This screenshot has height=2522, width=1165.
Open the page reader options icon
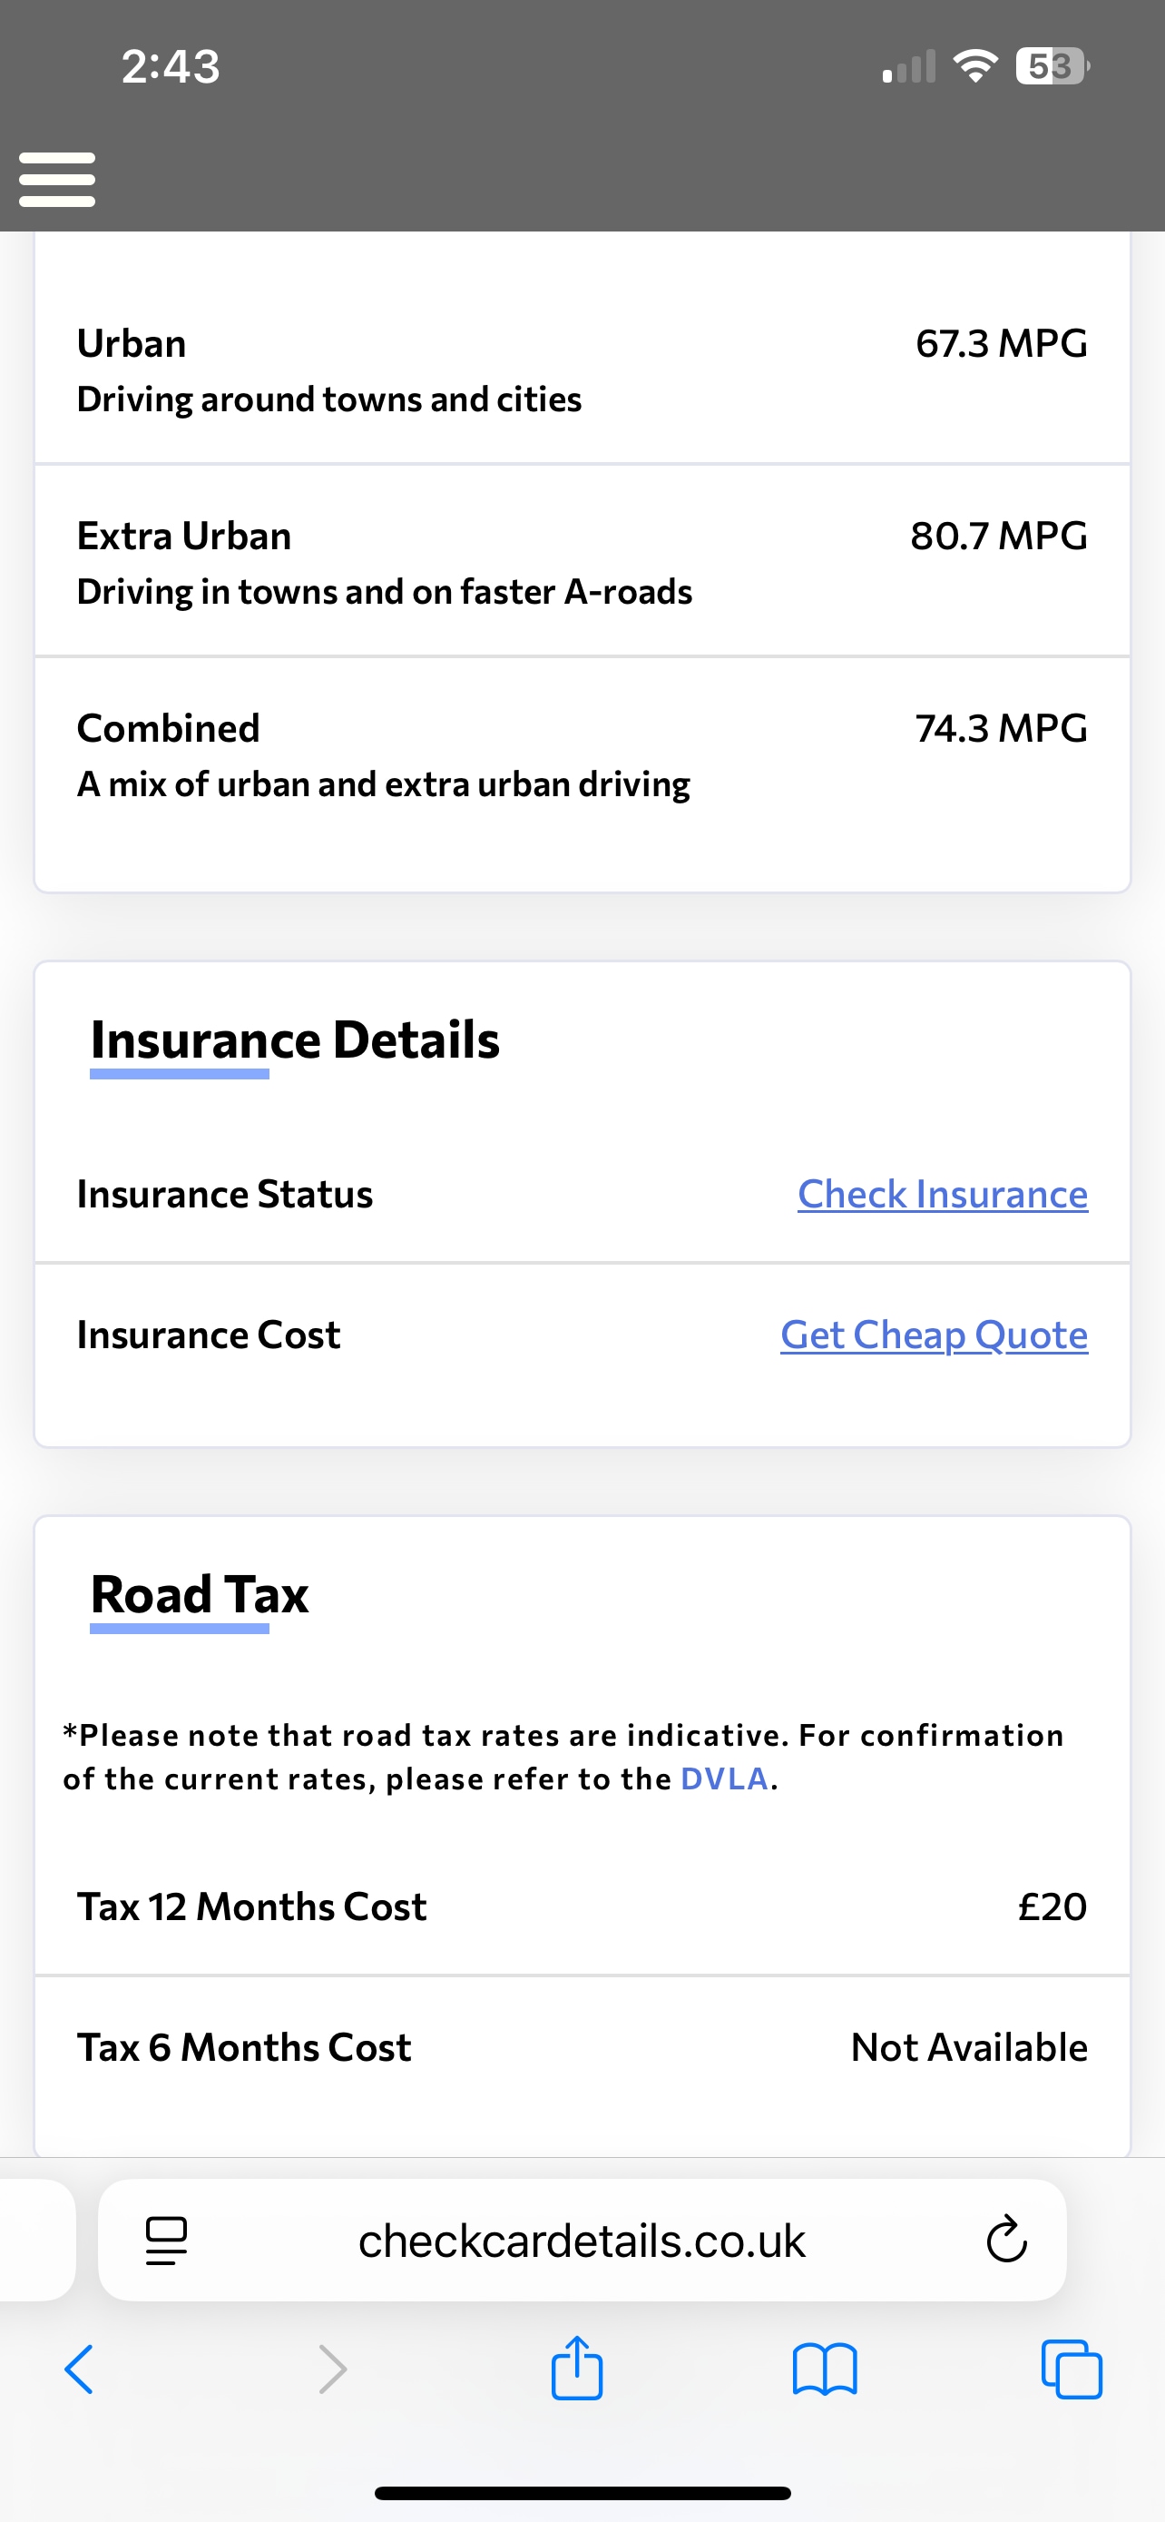pos(166,2240)
